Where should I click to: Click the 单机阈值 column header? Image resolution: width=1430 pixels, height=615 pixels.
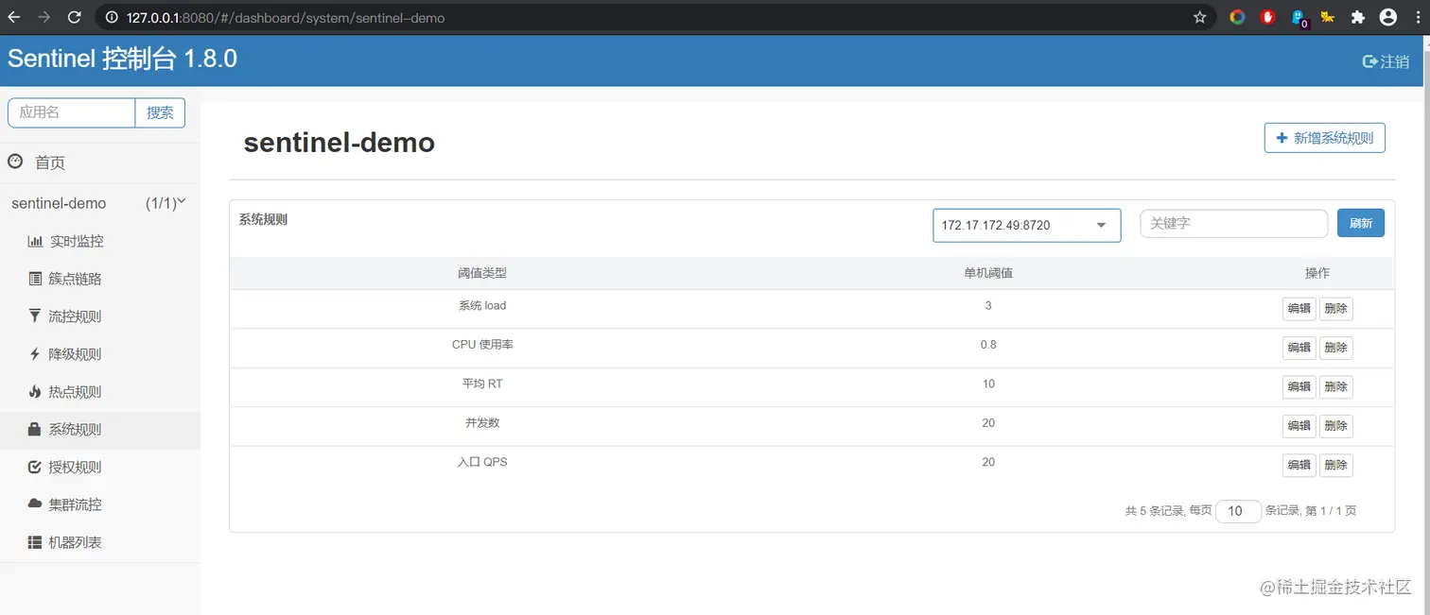988,273
